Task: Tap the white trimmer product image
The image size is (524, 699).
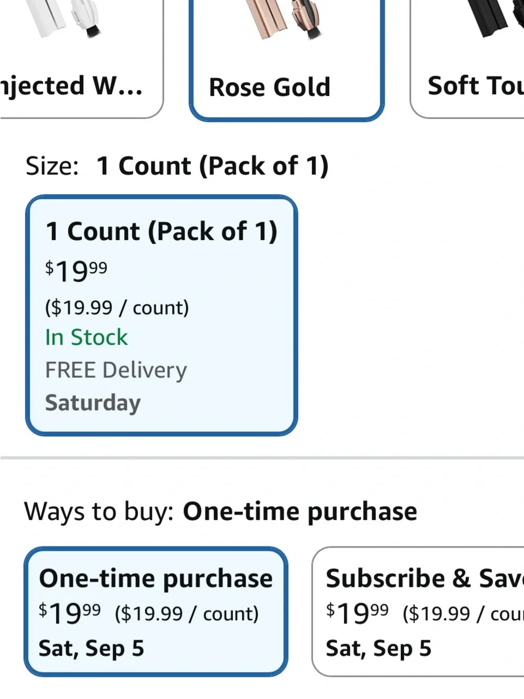Action: pos(62,19)
